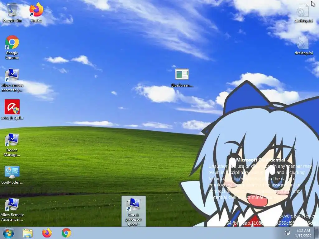Select the Google Chrome desktop shortcut

coord(12,47)
